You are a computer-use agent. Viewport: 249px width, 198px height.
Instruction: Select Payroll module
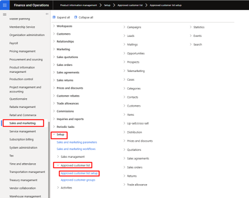coord(13,43)
